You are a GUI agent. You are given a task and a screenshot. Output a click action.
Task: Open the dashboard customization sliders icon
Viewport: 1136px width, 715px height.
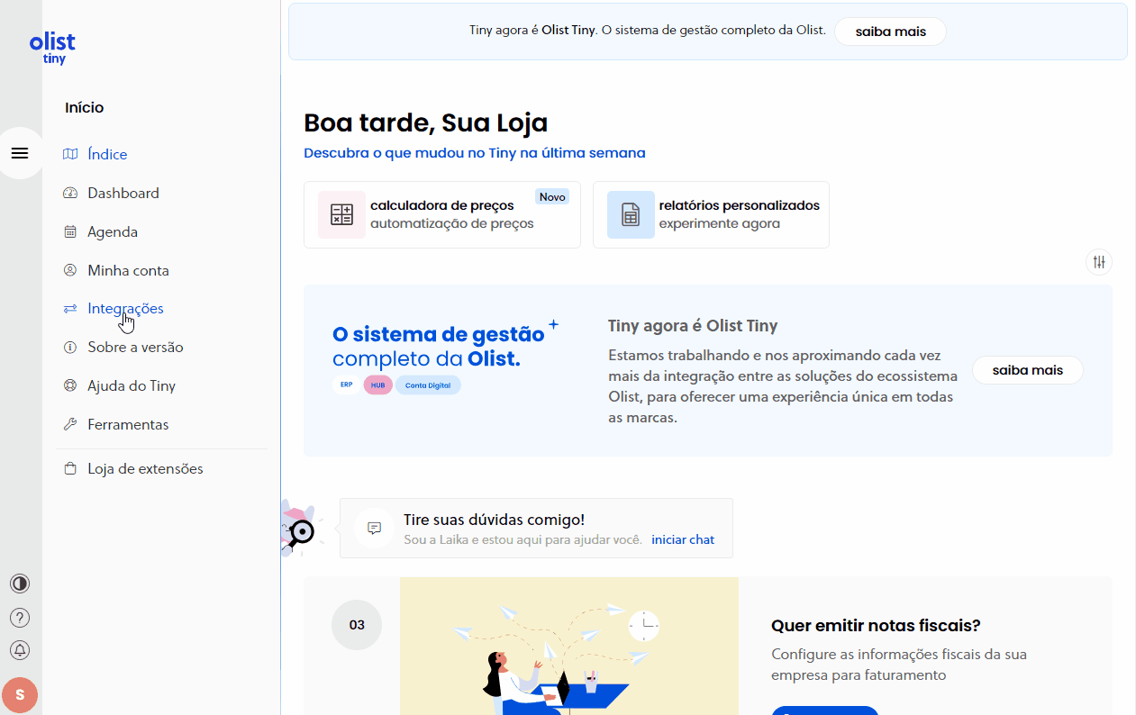(1099, 262)
